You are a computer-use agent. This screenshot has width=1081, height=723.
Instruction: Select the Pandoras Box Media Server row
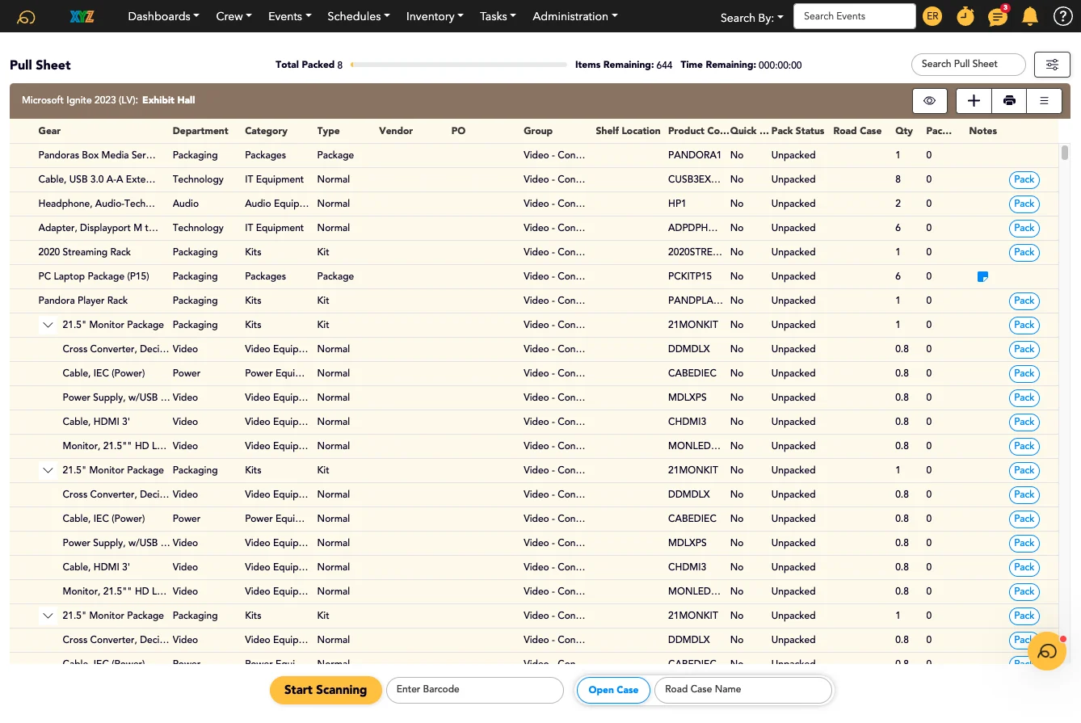click(534, 155)
